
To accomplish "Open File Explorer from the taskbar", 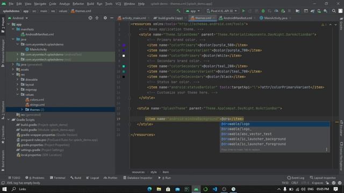I will [x=159, y=189].
